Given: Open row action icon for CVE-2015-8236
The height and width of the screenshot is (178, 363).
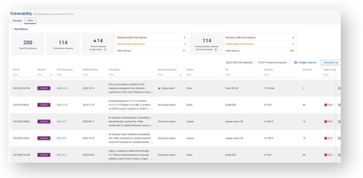Looking at the screenshot, I should (x=339, y=105).
